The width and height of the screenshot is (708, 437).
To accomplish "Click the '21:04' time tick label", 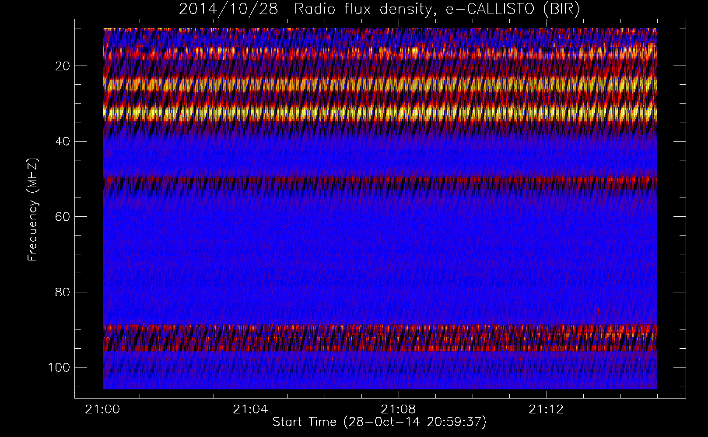I will point(251,409).
